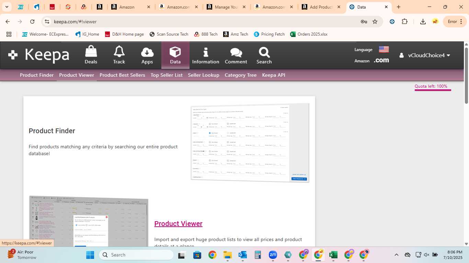
Task: Click the browser back arrow
Action: 8,22
